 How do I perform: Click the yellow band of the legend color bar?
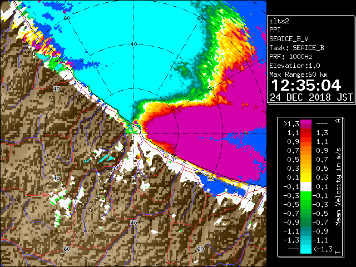306,177
